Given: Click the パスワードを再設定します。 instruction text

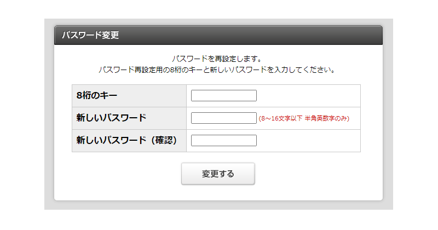Looking at the screenshot, I should [218, 59].
